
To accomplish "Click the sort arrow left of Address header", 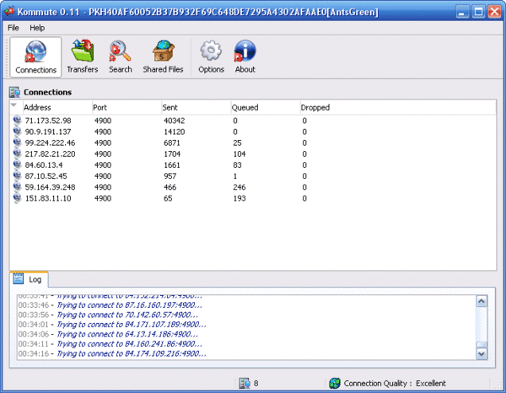I will point(13,105).
